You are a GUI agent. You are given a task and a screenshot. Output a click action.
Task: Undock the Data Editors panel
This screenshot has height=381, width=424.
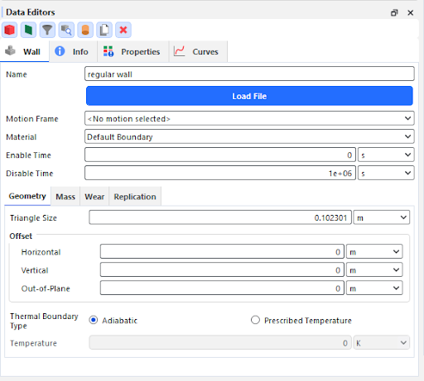pyautogui.click(x=394, y=12)
